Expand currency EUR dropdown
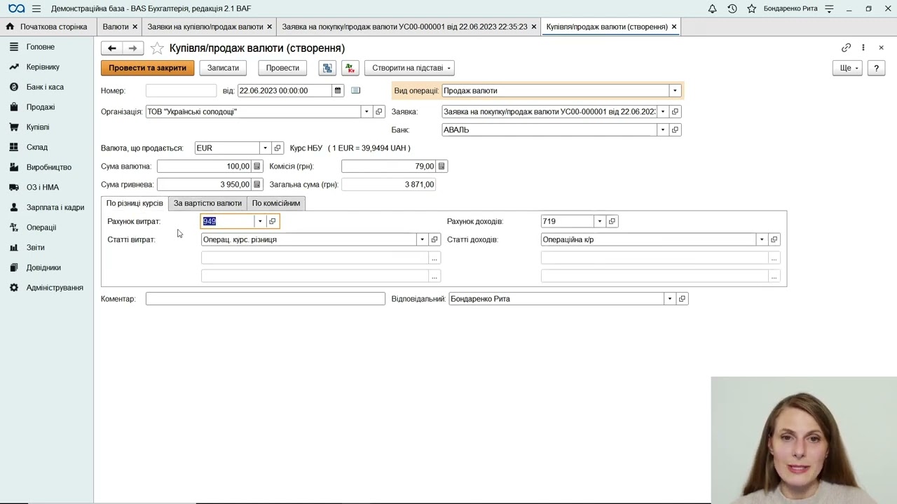The image size is (897, 504). click(x=265, y=148)
